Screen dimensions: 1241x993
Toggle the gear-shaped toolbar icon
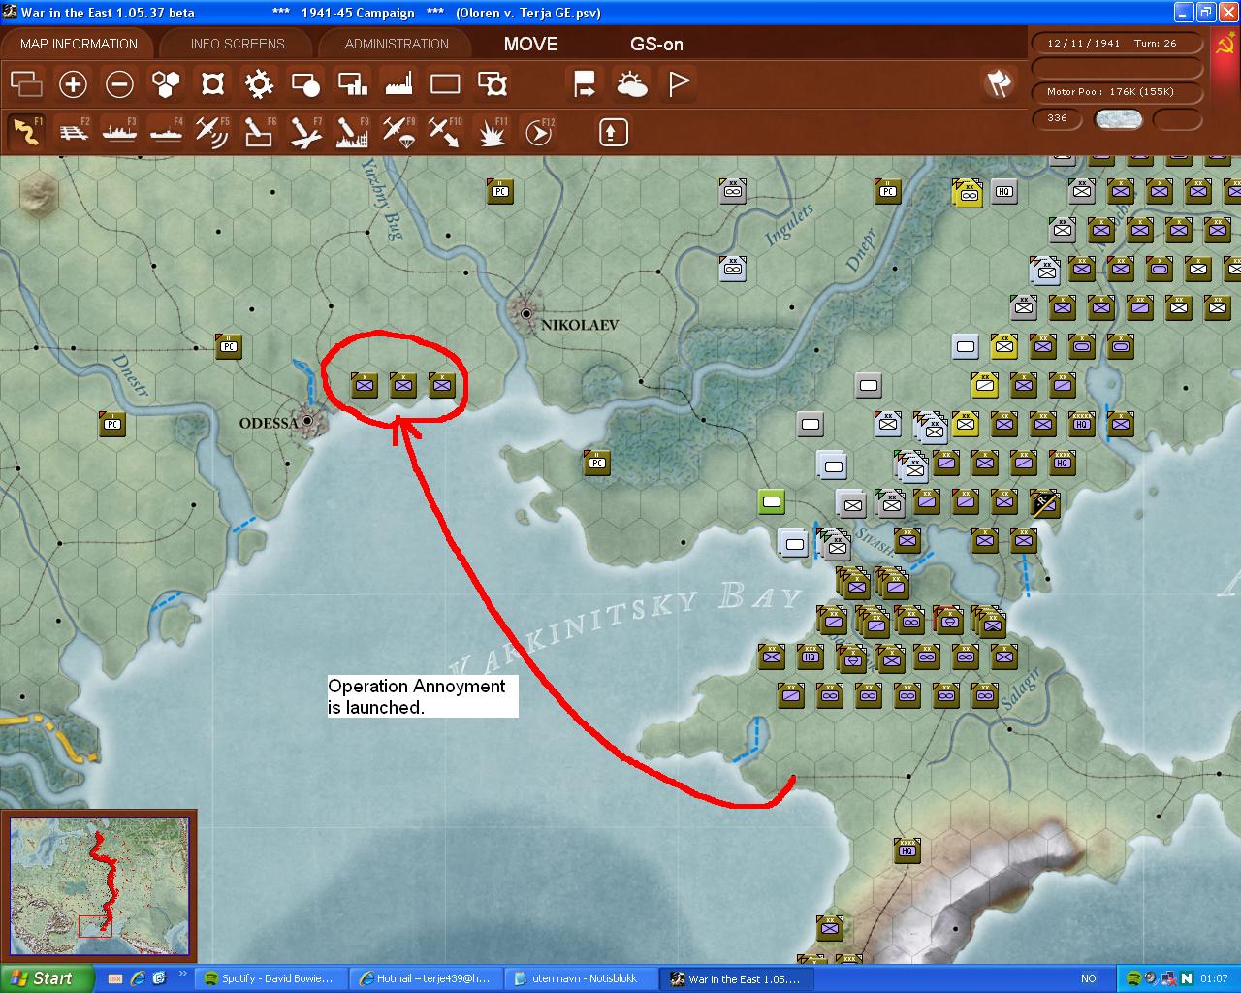pos(259,84)
